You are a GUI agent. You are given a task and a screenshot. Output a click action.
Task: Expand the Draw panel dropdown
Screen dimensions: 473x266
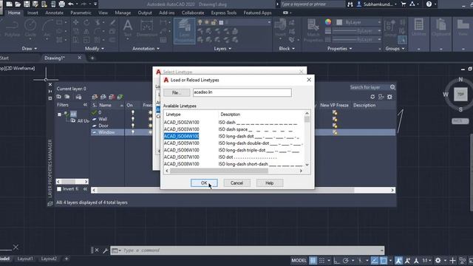pyautogui.click(x=30, y=49)
